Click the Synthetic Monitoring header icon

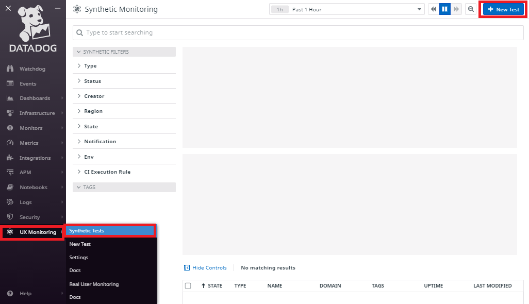coord(77,9)
